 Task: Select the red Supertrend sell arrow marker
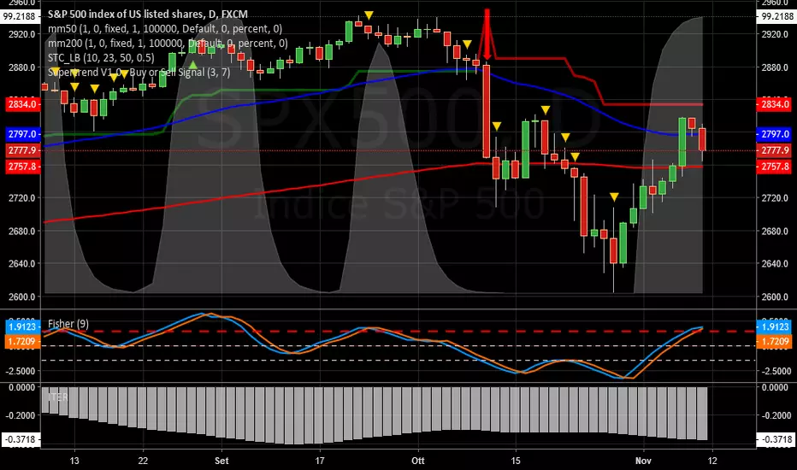coord(487,34)
